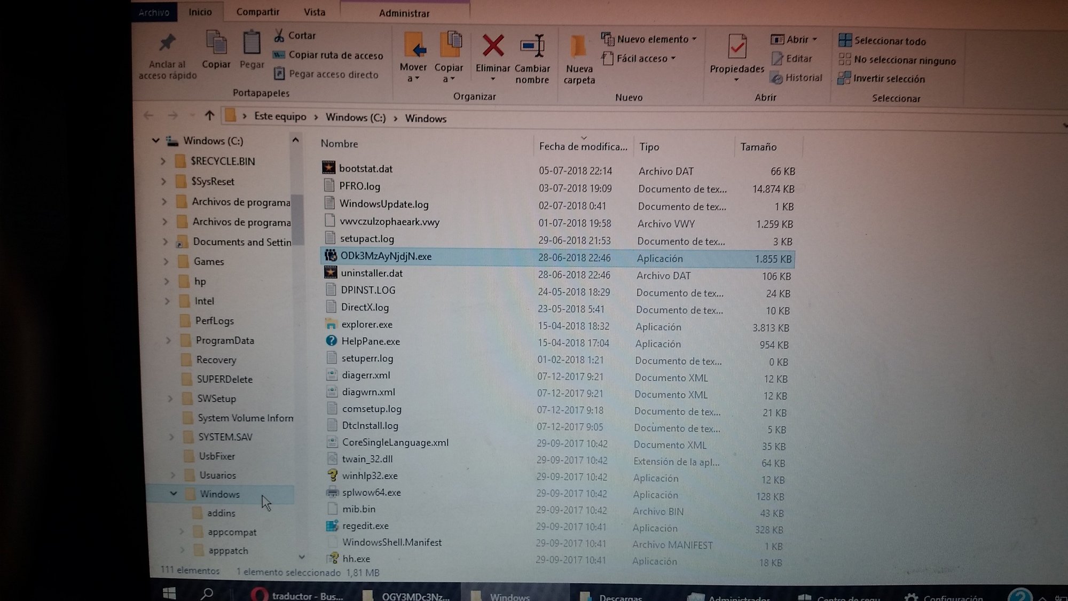Click the back navigation arrow
1068x601 pixels.
148,115
